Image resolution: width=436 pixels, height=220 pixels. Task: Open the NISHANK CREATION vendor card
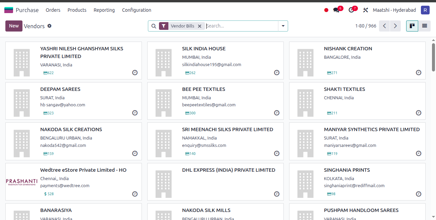click(x=357, y=60)
